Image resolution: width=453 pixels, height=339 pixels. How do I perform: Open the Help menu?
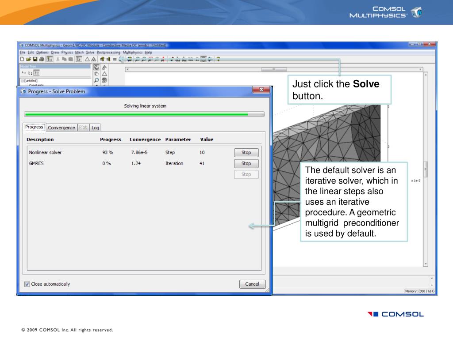click(148, 53)
